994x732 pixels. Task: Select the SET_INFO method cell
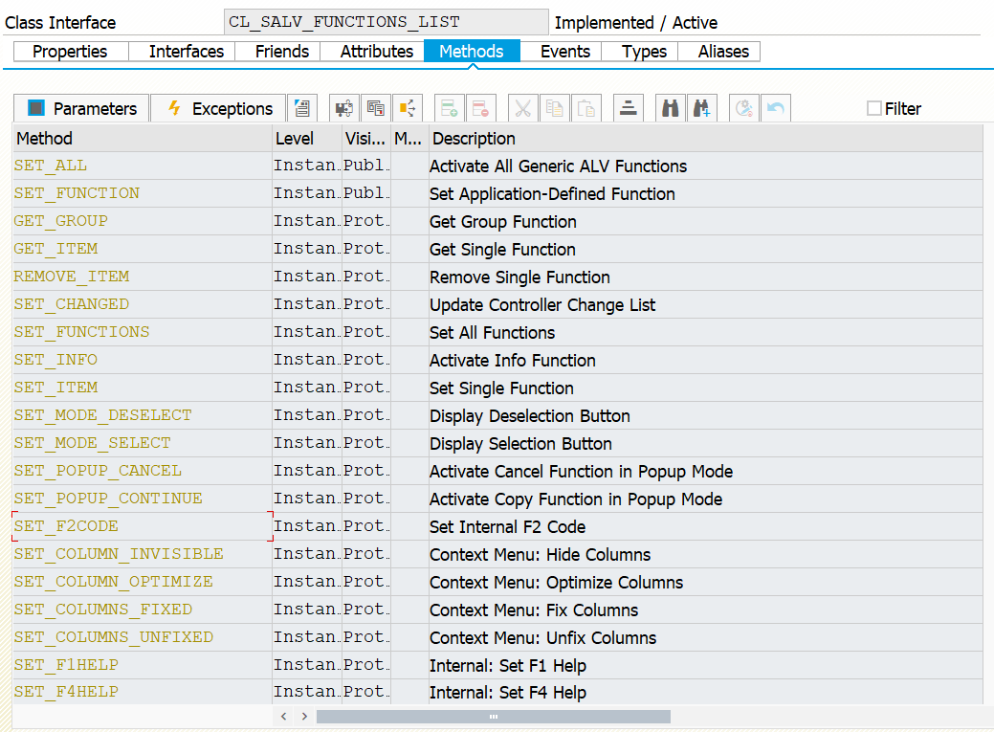[x=143, y=361]
